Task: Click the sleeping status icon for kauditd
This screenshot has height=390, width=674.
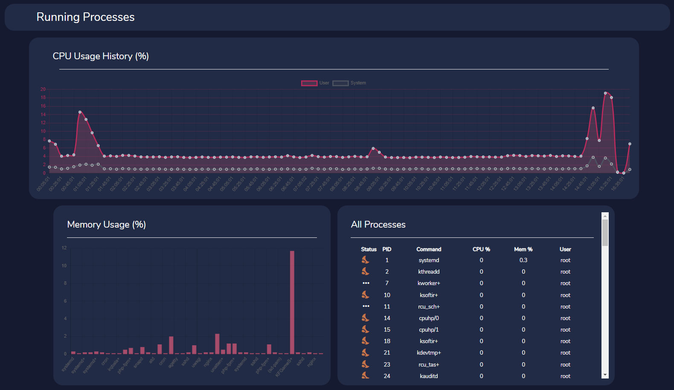Action: click(x=366, y=376)
